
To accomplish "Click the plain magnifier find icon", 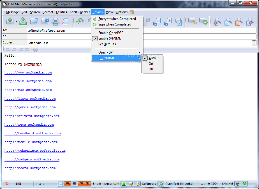I will (228, 22).
